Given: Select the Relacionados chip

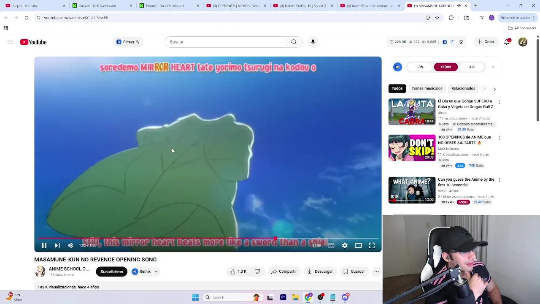Looking at the screenshot, I should pos(463,88).
